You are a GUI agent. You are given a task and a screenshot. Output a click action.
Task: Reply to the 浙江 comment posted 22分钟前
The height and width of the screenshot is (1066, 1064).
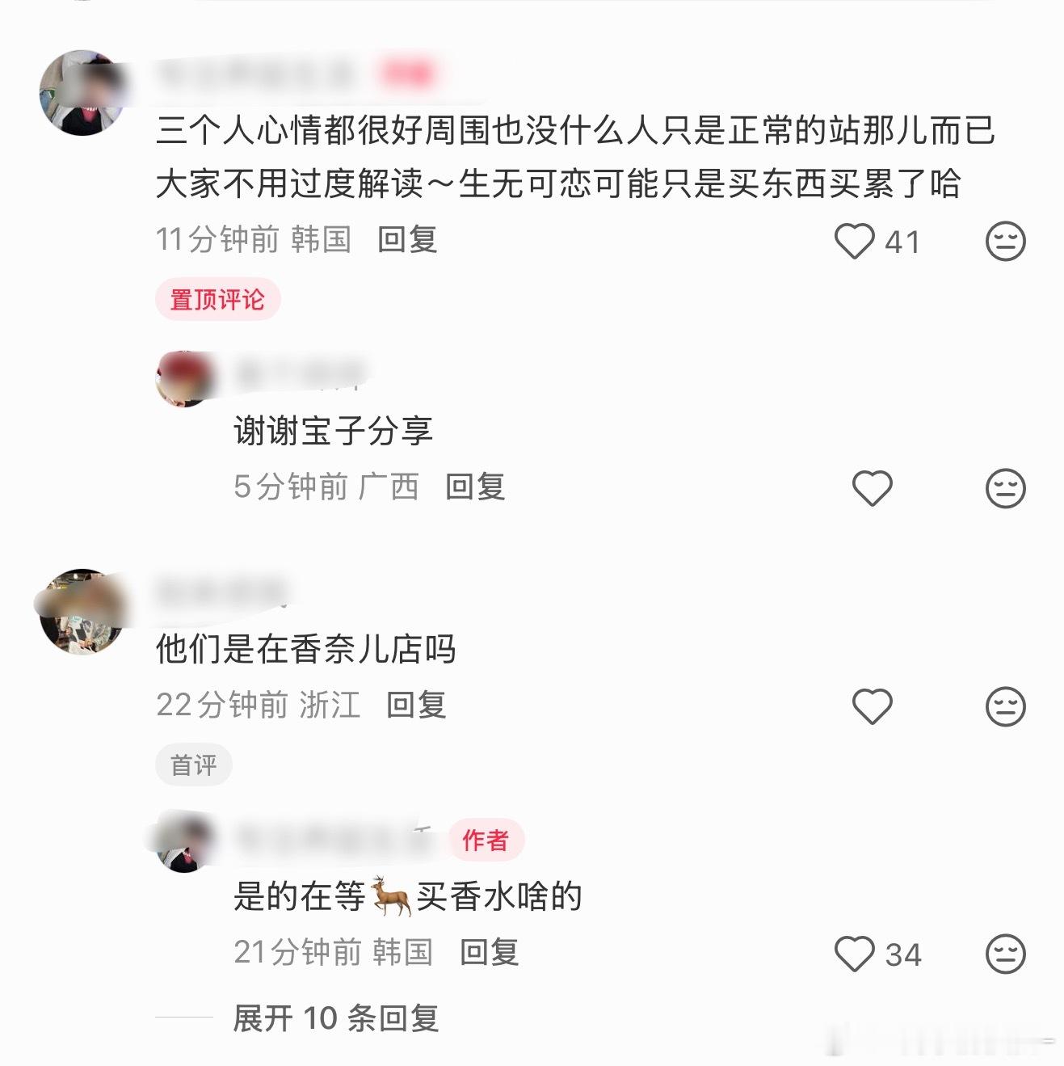[x=416, y=705]
